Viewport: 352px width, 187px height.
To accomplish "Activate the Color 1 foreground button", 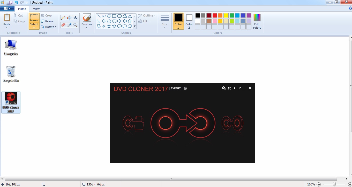I will [178, 21].
